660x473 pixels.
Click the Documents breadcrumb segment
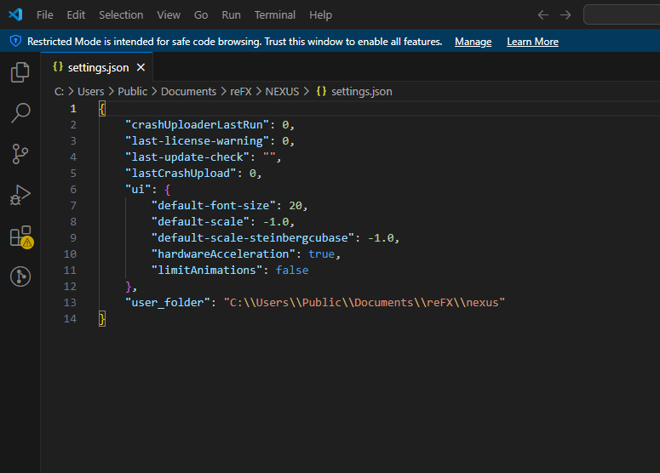(x=188, y=91)
